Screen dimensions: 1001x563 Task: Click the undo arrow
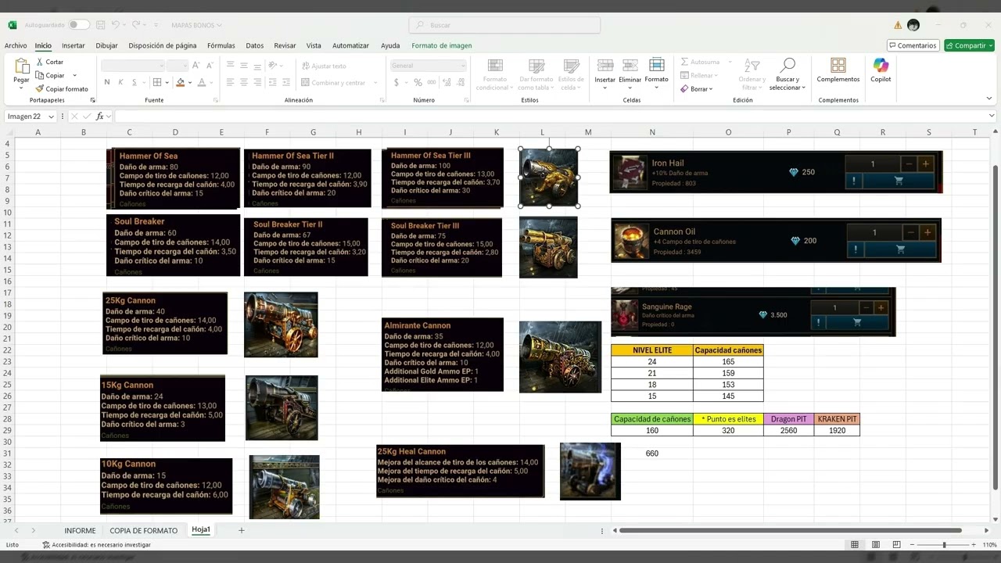(116, 25)
